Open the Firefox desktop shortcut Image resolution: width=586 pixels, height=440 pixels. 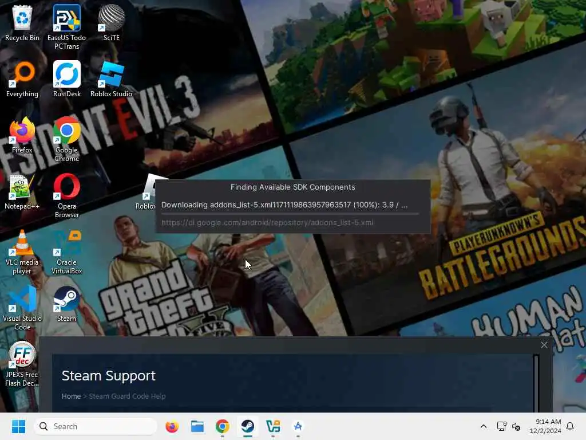pyautogui.click(x=22, y=135)
